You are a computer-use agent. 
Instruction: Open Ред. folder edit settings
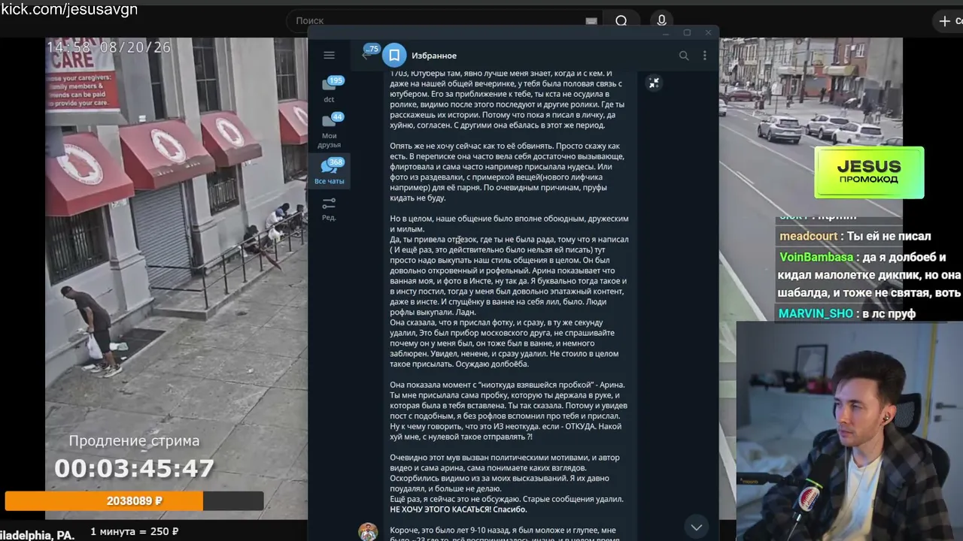pos(329,209)
